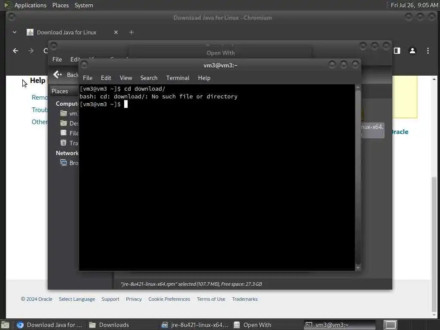Open the file manager File menu

57,59
